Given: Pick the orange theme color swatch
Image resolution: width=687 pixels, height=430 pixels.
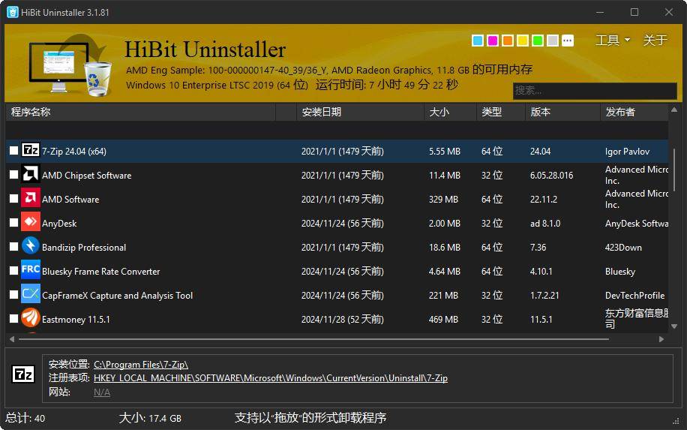Looking at the screenshot, I should (x=507, y=41).
